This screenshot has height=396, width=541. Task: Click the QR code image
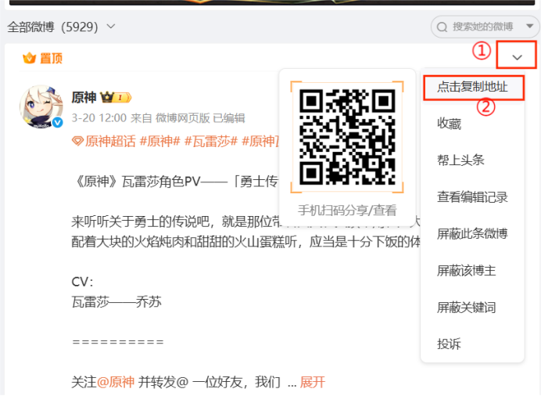point(347,137)
